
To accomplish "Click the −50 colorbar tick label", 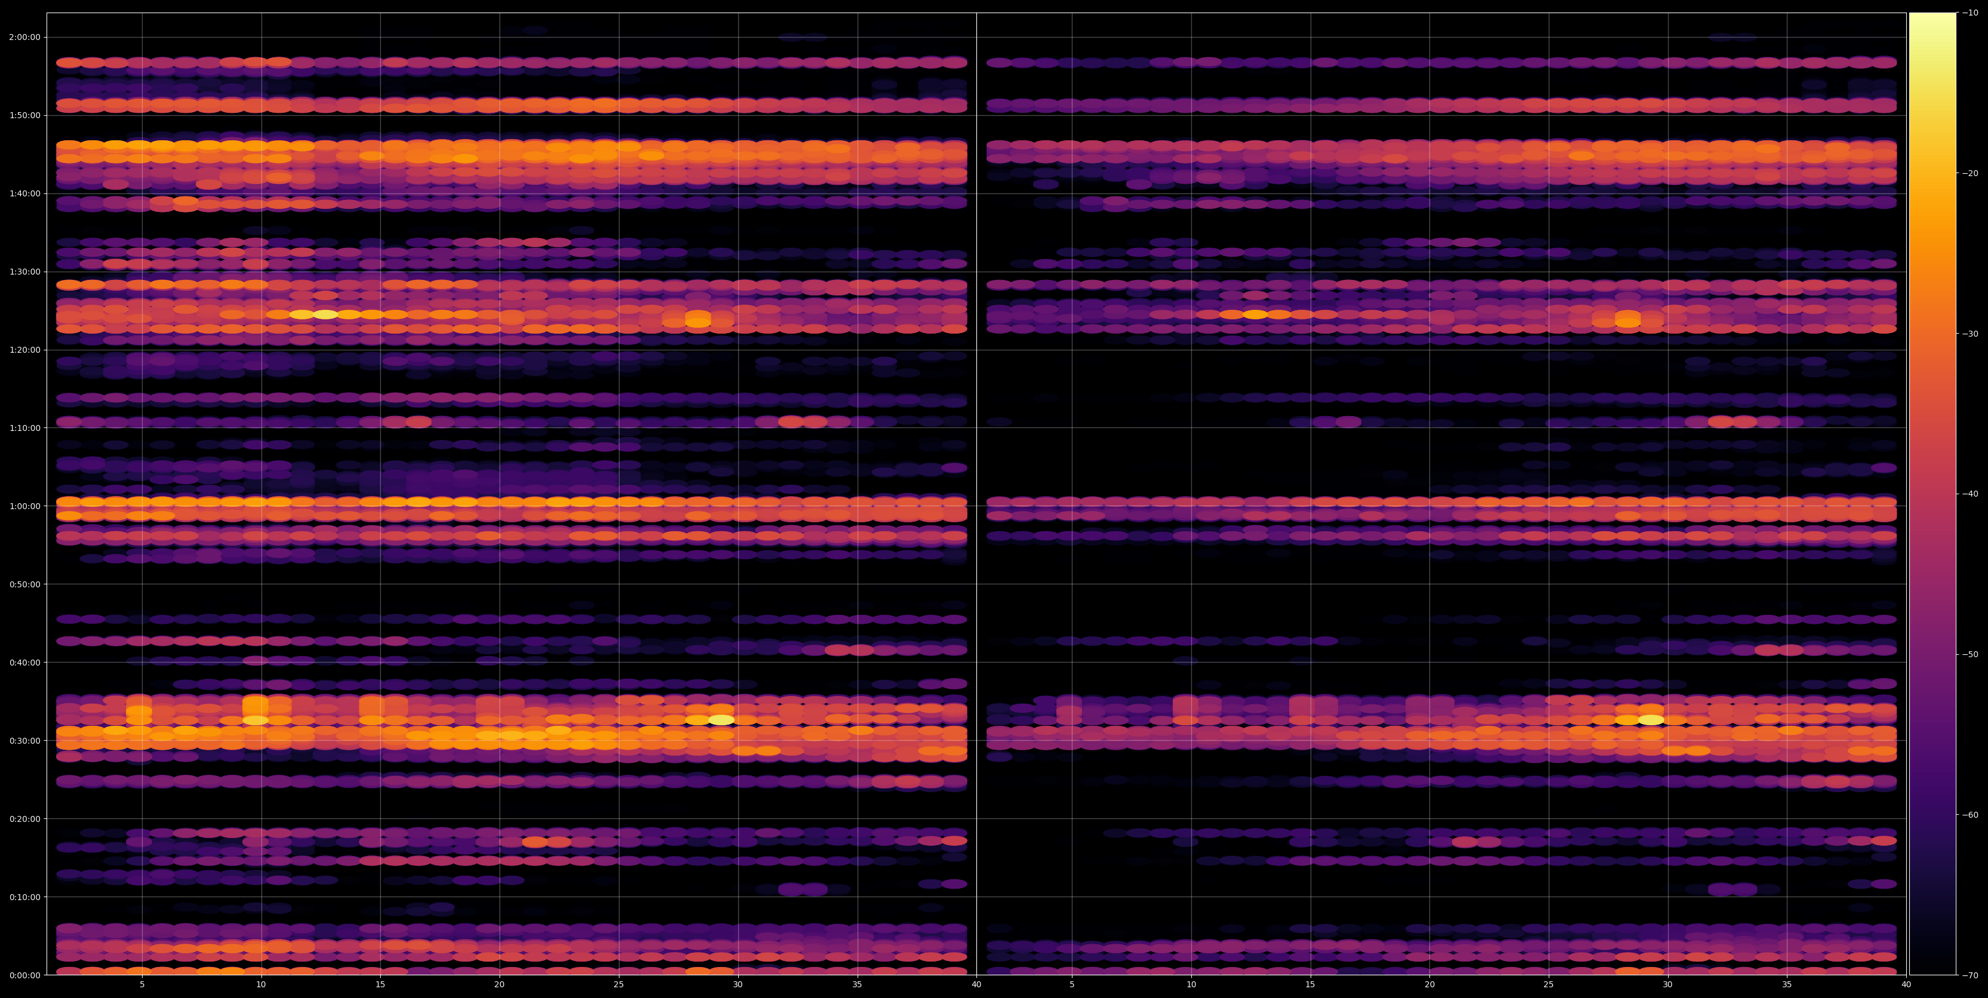I will (x=1970, y=655).
